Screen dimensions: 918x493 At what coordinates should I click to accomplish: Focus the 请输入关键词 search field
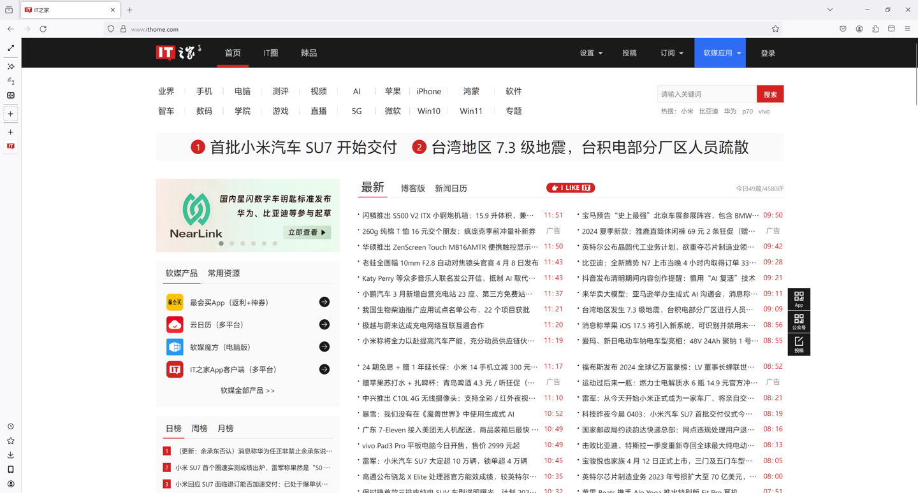[707, 94]
